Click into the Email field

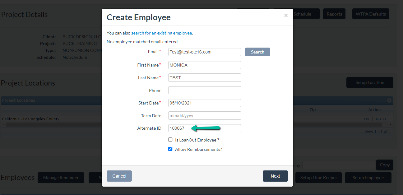coord(205,52)
